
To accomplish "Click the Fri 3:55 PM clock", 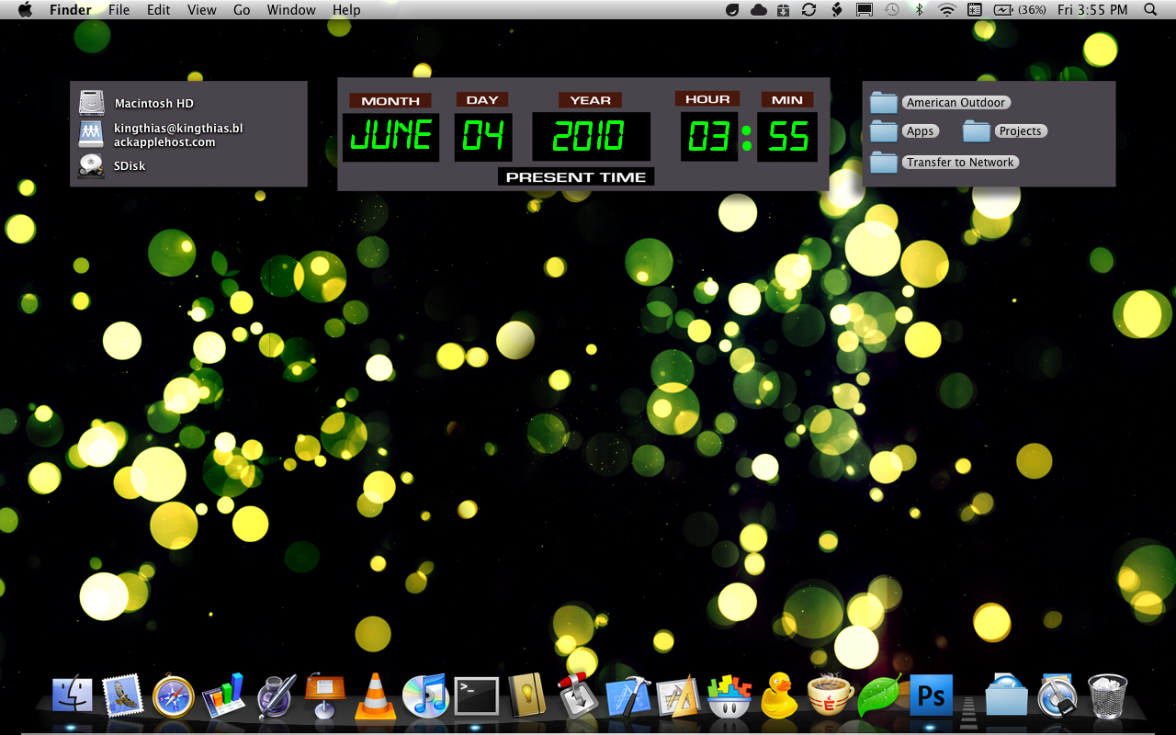I will (x=1092, y=10).
